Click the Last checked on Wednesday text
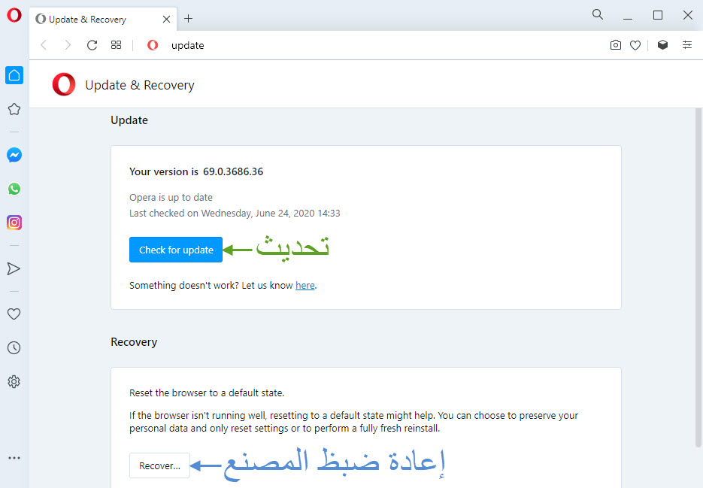The image size is (703, 488). click(x=235, y=213)
